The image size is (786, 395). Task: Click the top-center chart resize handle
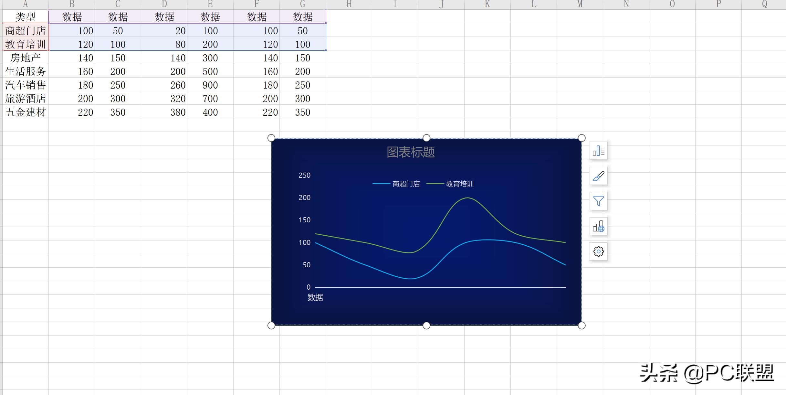pyautogui.click(x=426, y=138)
